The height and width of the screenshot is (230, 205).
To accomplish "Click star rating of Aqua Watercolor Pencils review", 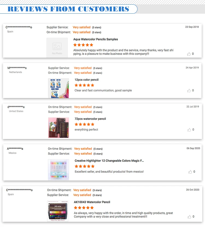I will click(x=83, y=45).
